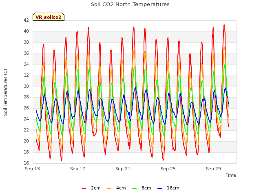This screenshot has height=196, width=261.
Task: Click the Sep 29 x-axis tick label
Action: (213, 169)
